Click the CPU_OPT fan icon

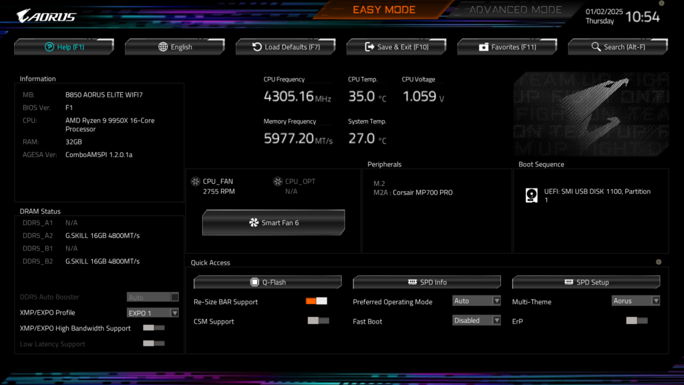pyautogui.click(x=277, y=181)
